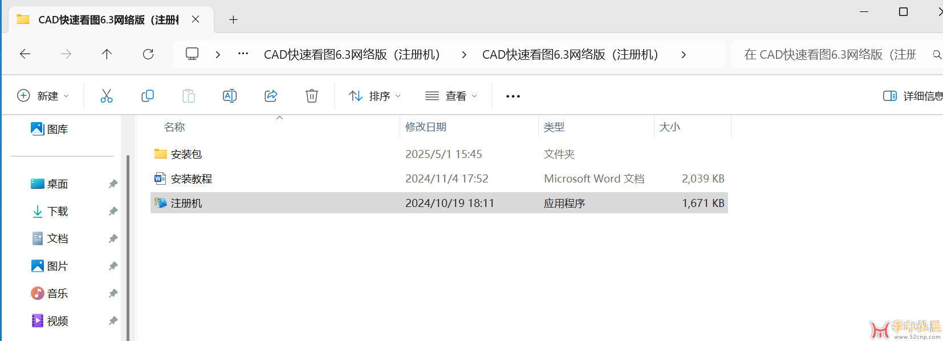
Task: Open the 排序 (Sort) menu
Action: pos(375,96)
